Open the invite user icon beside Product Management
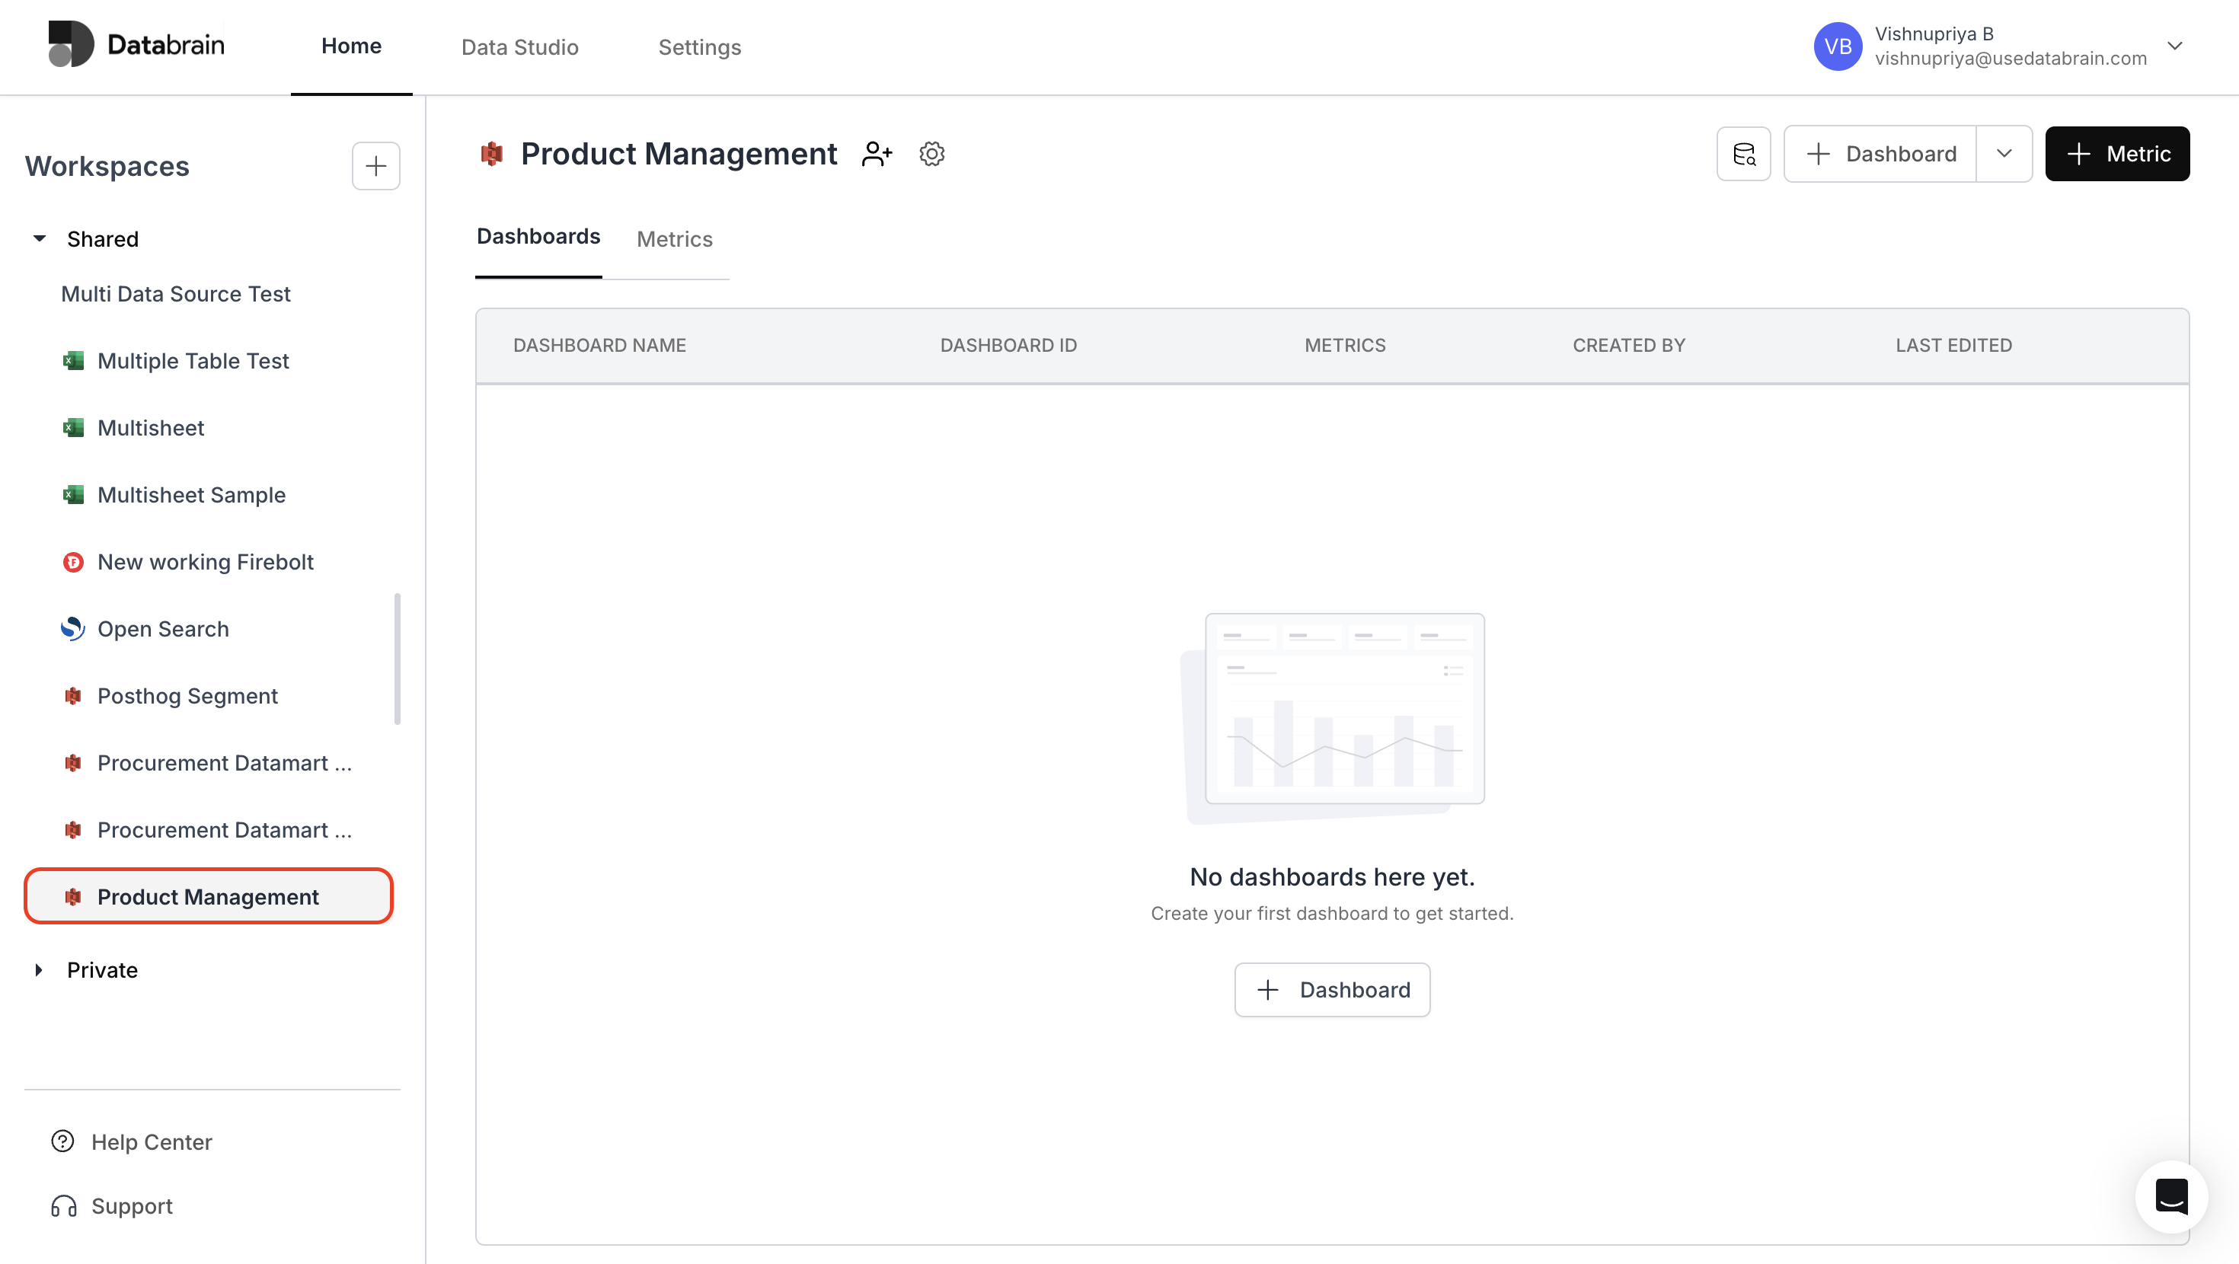 (x=876, y=154)
